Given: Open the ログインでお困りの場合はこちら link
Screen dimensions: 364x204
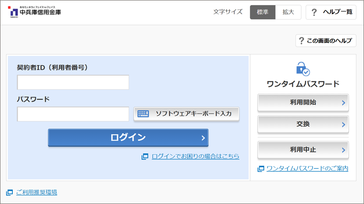Looking at the screenshot, I should pos(195,156).
